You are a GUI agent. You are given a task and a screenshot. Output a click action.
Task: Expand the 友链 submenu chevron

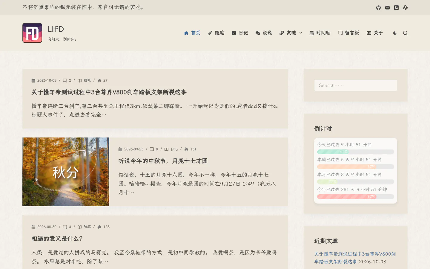point(301,33)
